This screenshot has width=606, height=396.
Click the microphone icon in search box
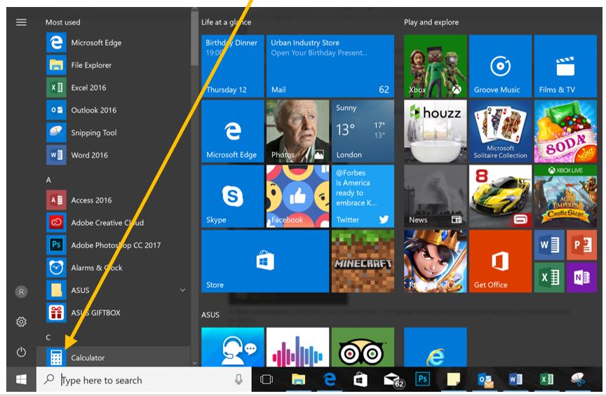click(239, 380)
